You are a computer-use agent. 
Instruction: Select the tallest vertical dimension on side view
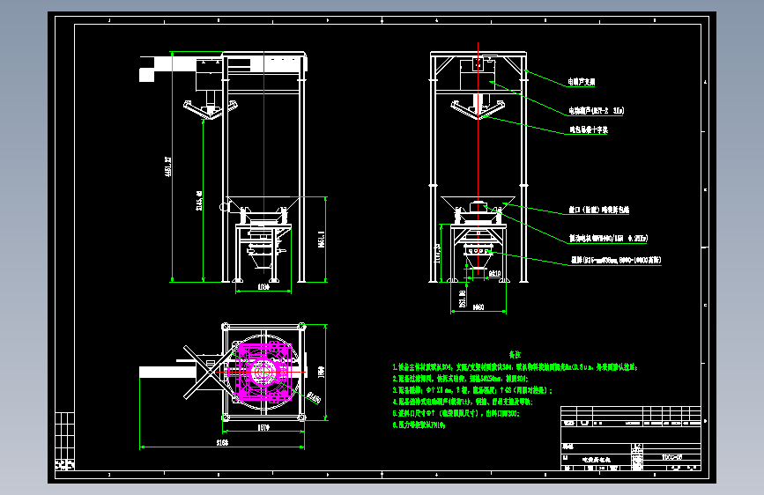tap(168, 166)
